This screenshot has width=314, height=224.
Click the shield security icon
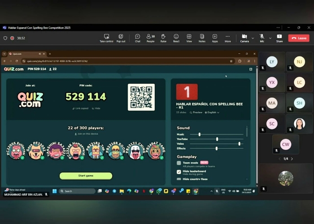coord(5,38)
